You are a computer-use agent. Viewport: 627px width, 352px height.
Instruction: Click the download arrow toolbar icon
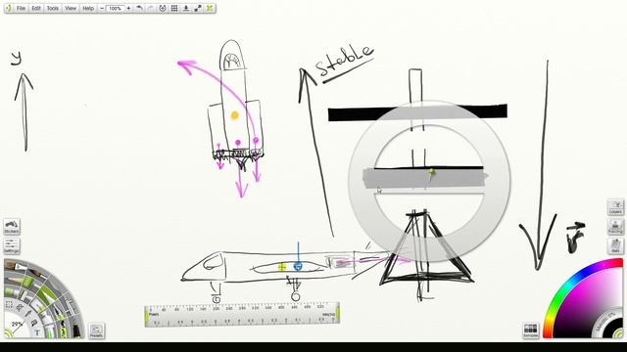186,8
